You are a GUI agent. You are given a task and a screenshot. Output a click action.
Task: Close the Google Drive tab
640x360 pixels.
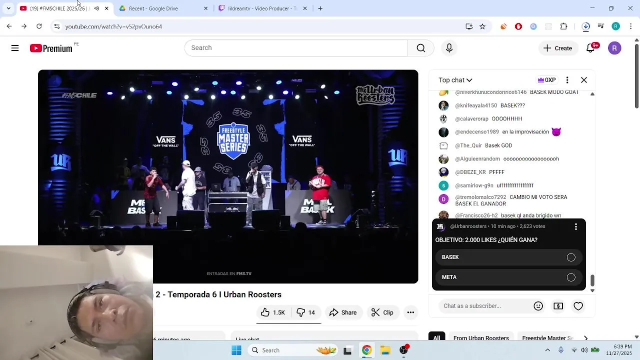205,8
